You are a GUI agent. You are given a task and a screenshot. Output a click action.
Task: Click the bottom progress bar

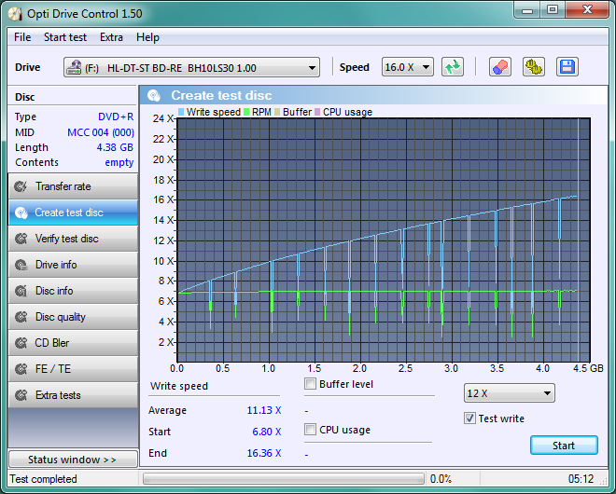click(284, 479)
